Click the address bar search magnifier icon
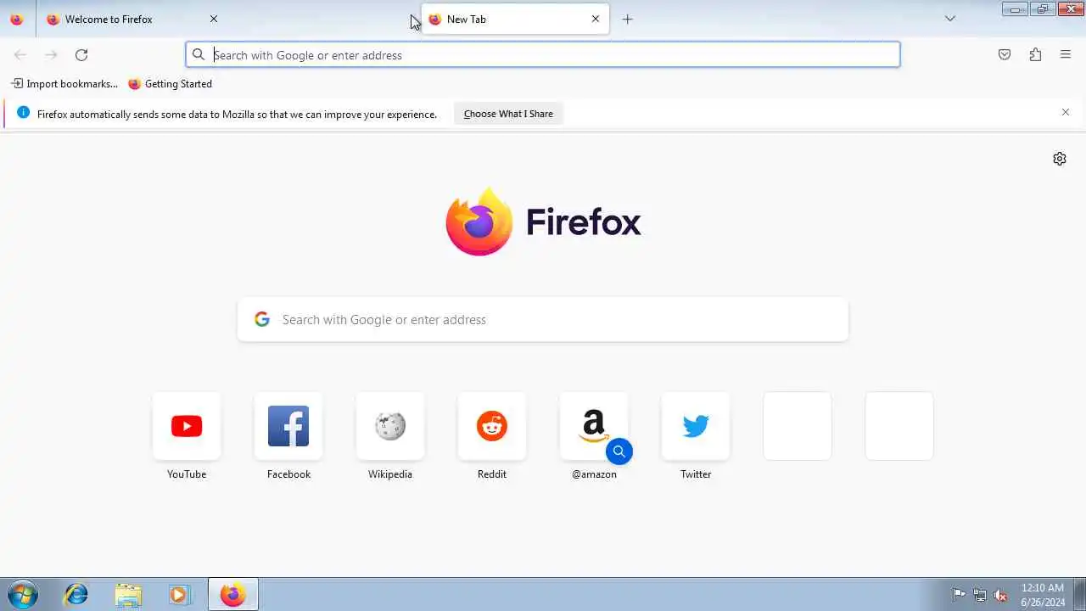The width and height of the screenshot is (1086, 611). click(x=199, y=55)
